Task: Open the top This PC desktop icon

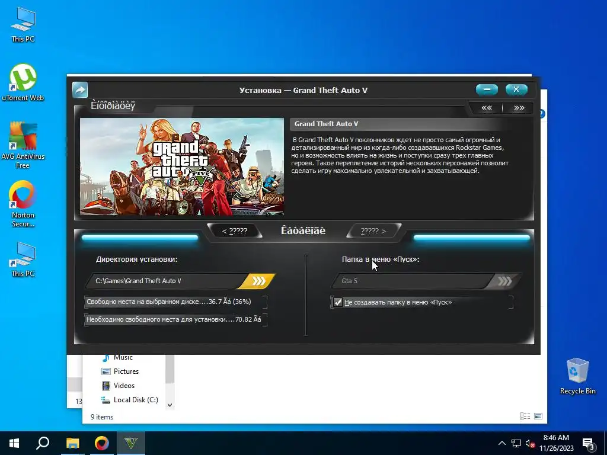Action: [x=23, y=24]
